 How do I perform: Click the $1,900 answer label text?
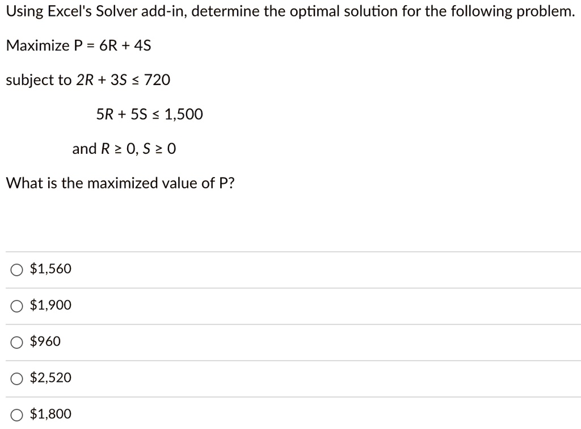point(50,305)
